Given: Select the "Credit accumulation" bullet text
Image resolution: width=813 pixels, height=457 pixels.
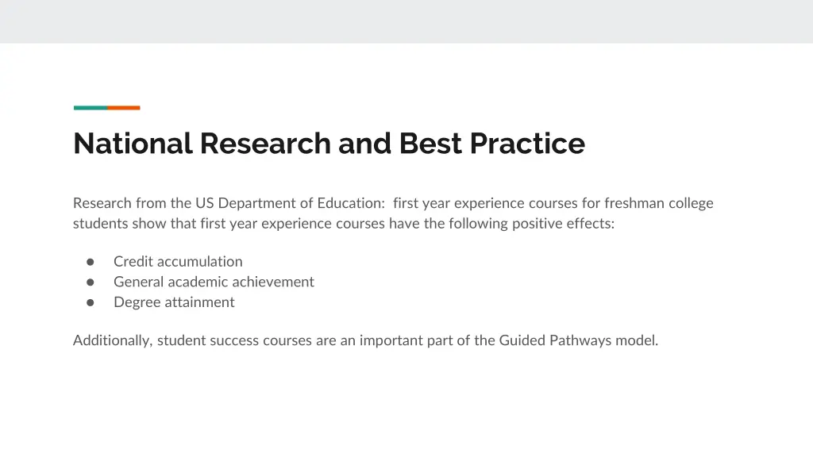Looking at the screenshot, I should (178, 262).
